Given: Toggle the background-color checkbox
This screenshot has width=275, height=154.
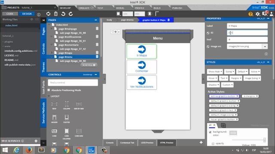Looking at the screenshot, I should (210, 132).
